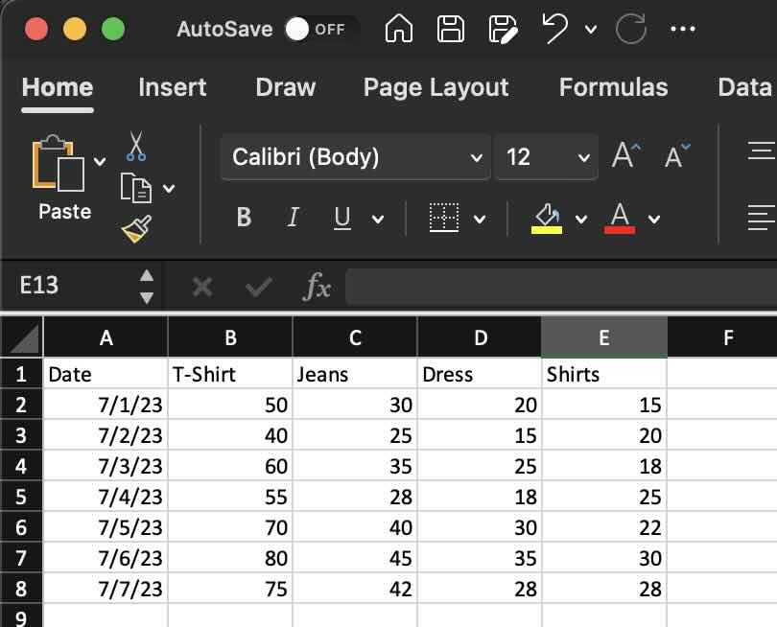The image size is (777, 627).
Task: Toggle bold formatting
Action: click(244, 217)
